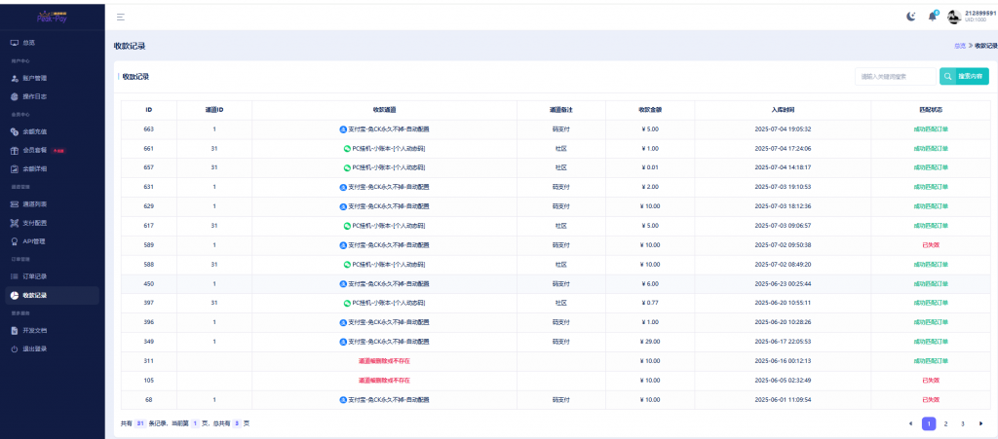
Task: Open the user avatar menu
Action: tap(953, 18)
